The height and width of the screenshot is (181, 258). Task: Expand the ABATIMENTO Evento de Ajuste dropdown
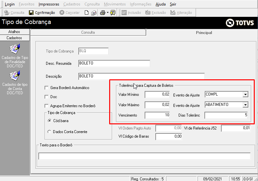[x=245, y=105]
